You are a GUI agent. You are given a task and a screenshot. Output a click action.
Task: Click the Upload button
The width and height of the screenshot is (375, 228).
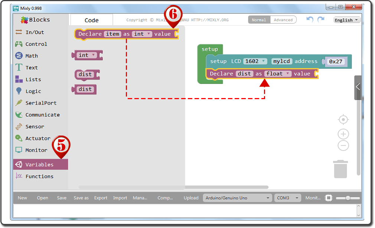click(x=191, y=198)
